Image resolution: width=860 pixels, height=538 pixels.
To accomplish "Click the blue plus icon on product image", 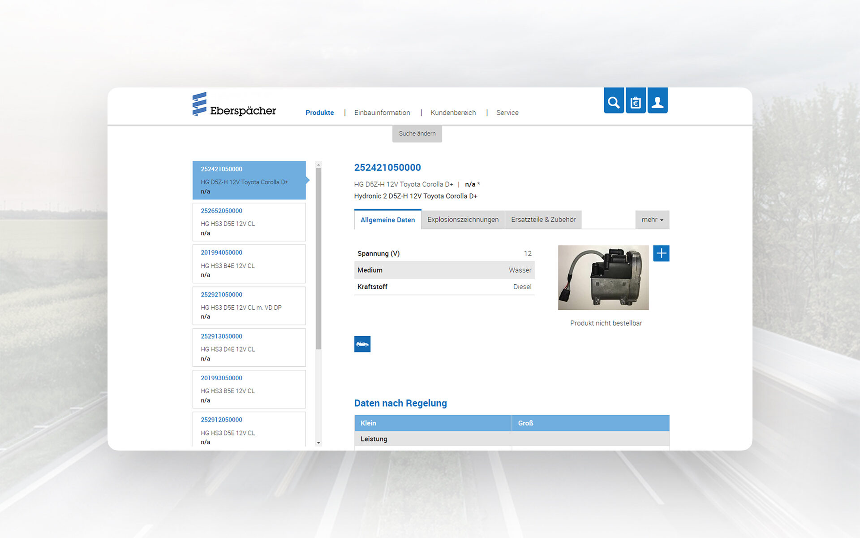I will click(661, 253).
